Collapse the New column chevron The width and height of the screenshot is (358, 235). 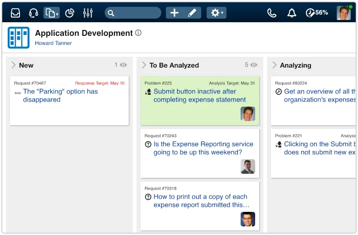(14, 65)
